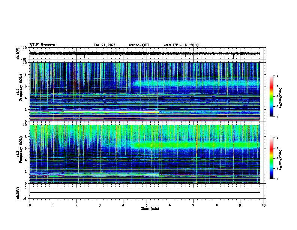Click the ch.2 colorbar PSD unit label
This screenshot has width=297, height=230.
(281, 159)
